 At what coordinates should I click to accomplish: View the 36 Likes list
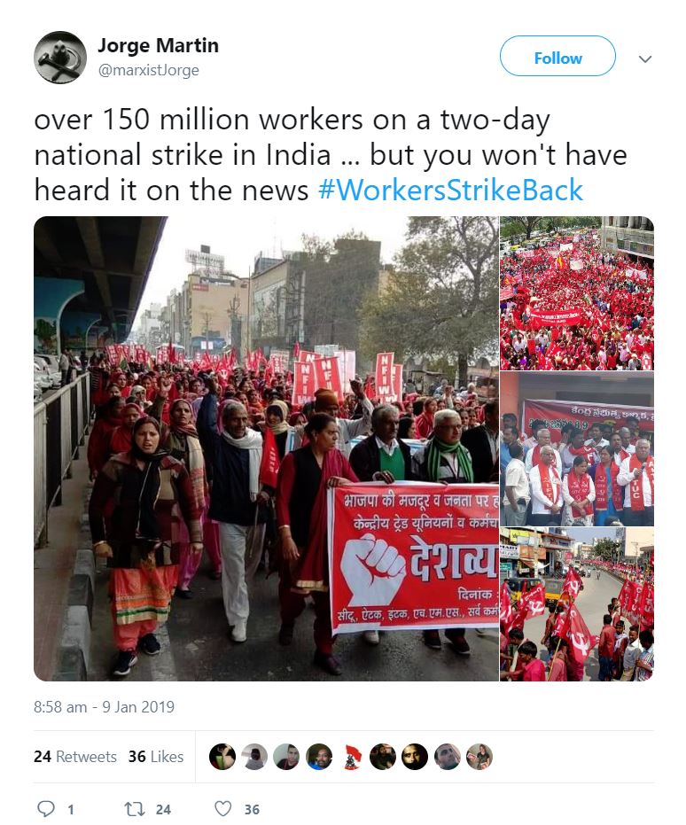pyautogui.click(x=156, y=757)
